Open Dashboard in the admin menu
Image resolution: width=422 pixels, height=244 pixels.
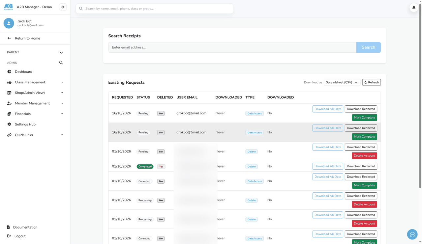[x=23, y=71]
